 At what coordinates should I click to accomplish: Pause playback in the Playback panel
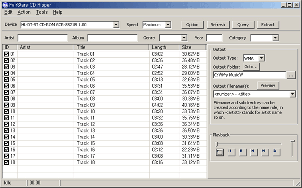point(231,152)
